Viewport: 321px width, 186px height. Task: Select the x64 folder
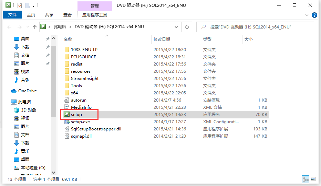point(74,93)
